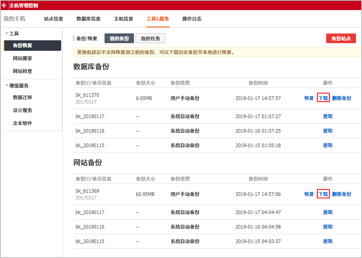Switch to the 操作日志 tab
This screenshot has height=258, width=362.
191,19
